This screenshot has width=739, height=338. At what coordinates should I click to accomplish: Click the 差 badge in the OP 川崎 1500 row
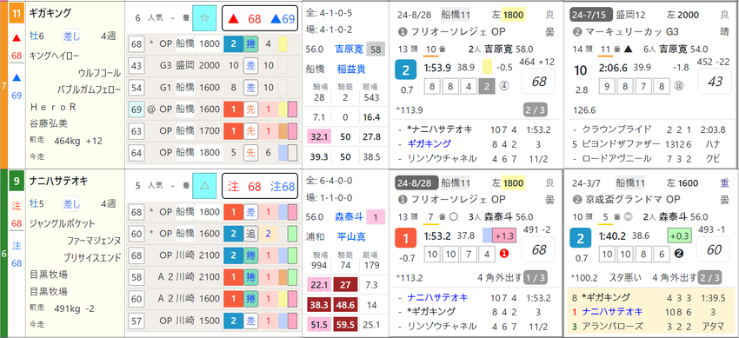(250, 321)
